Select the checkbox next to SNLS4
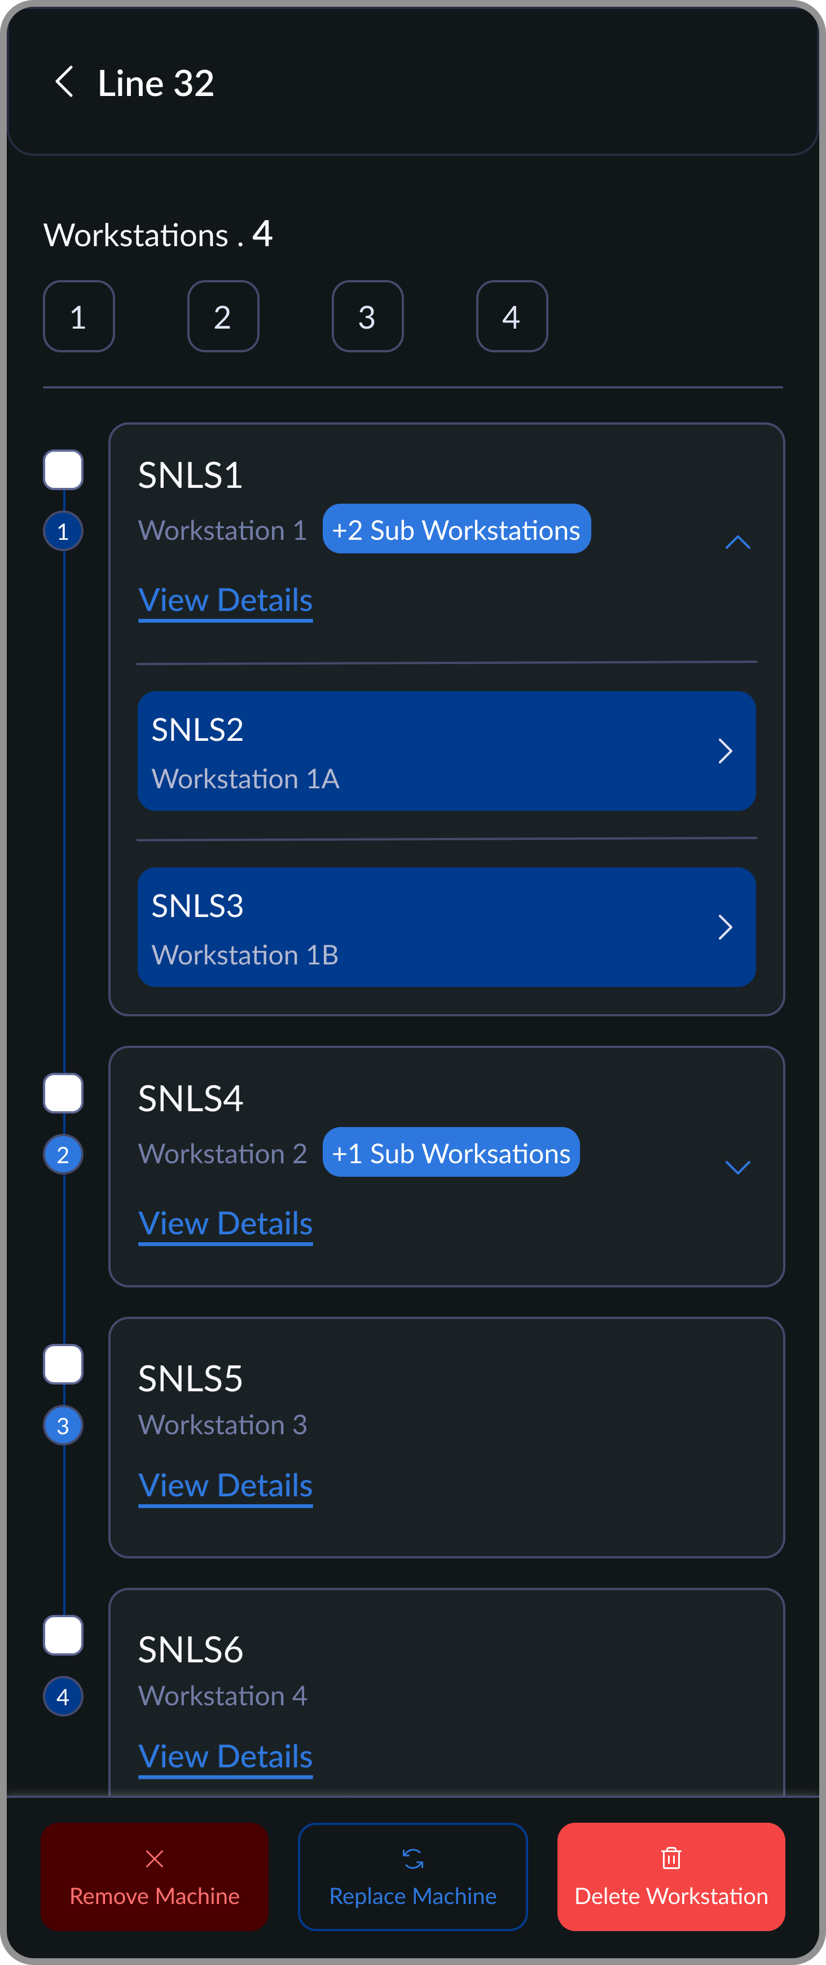 tap(63, 1094)
